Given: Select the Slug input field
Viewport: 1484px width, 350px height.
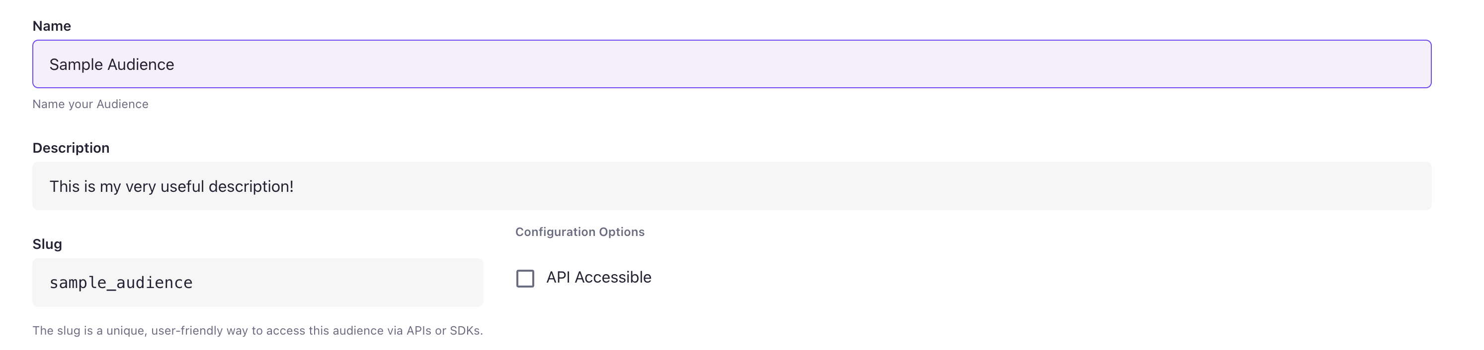Looking at the screenshot, I should click(x=257, y=283).
